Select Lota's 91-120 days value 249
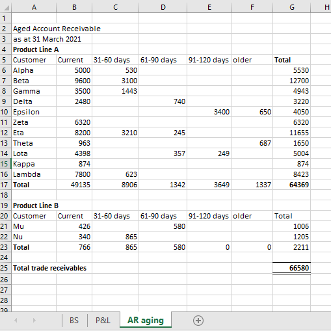 [209, 153]
